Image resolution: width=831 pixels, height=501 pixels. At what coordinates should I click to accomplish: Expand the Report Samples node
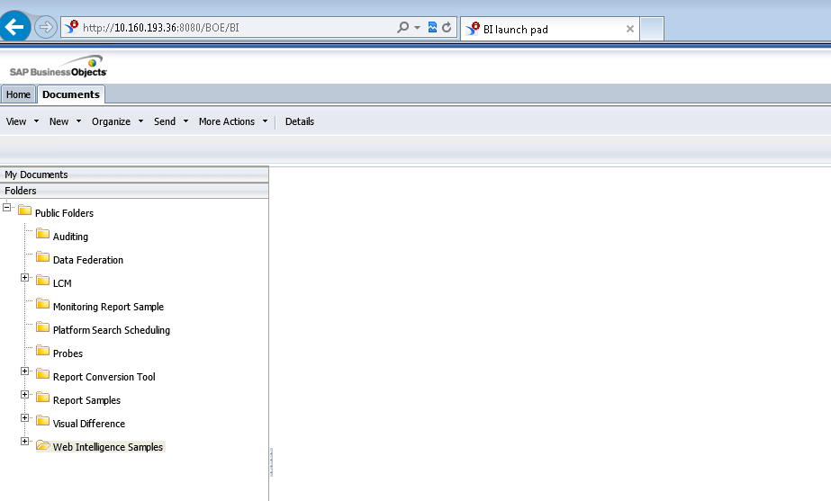point(24,394)
